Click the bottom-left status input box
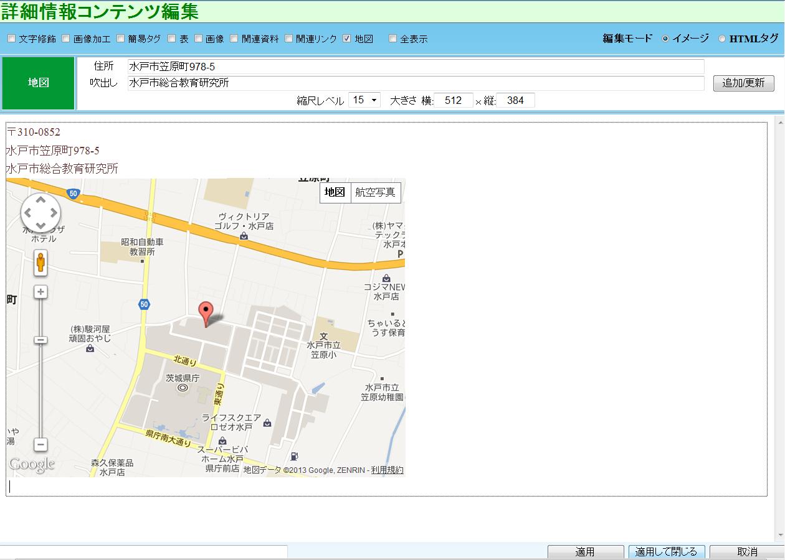This screenshot has width=785, height=560. 143,552
